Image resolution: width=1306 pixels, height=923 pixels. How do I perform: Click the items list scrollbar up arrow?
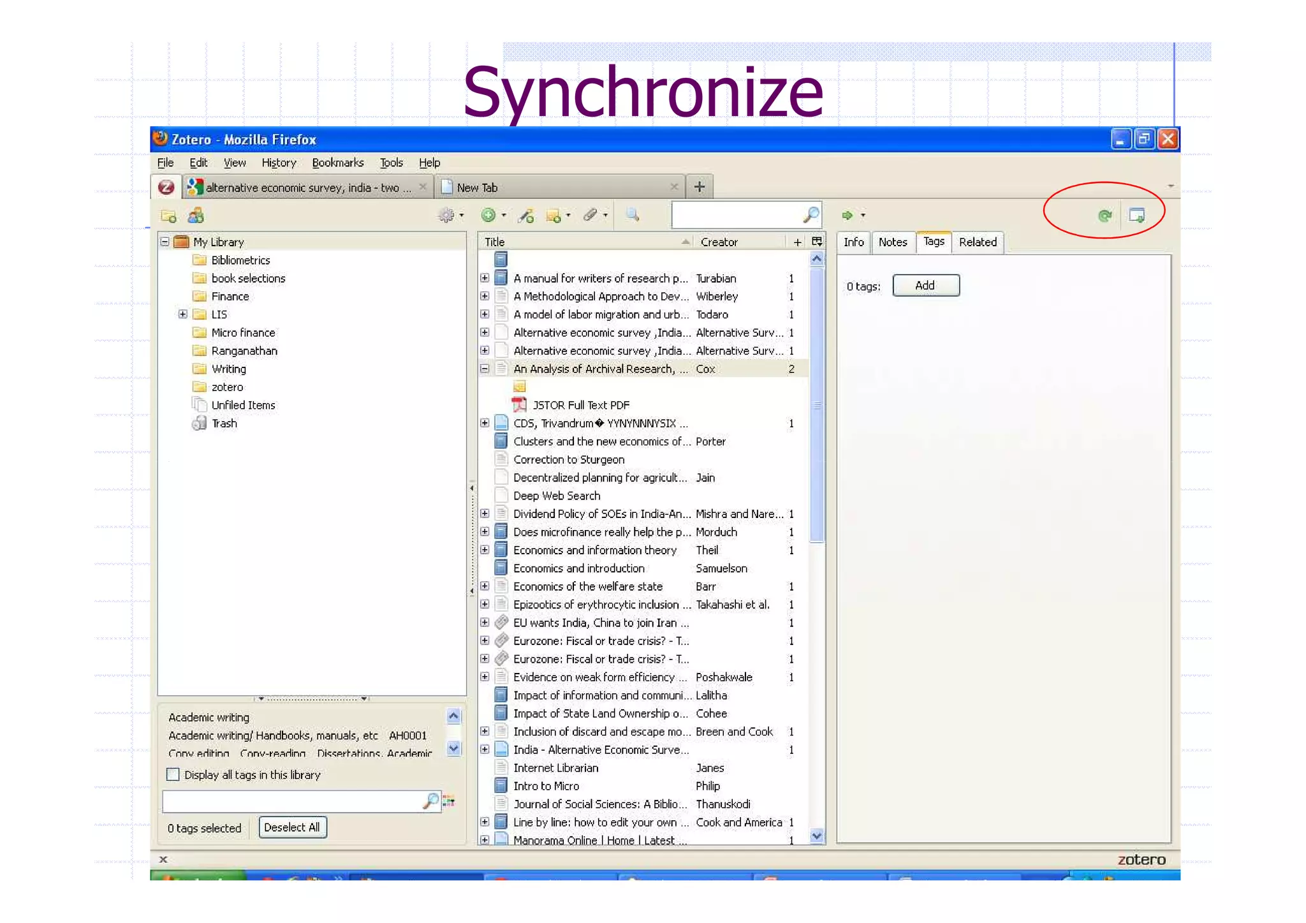click(x=817, y=259)
